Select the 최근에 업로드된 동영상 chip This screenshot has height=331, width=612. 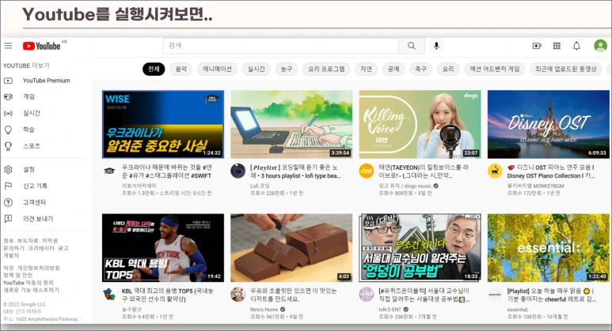coord(565,69)
